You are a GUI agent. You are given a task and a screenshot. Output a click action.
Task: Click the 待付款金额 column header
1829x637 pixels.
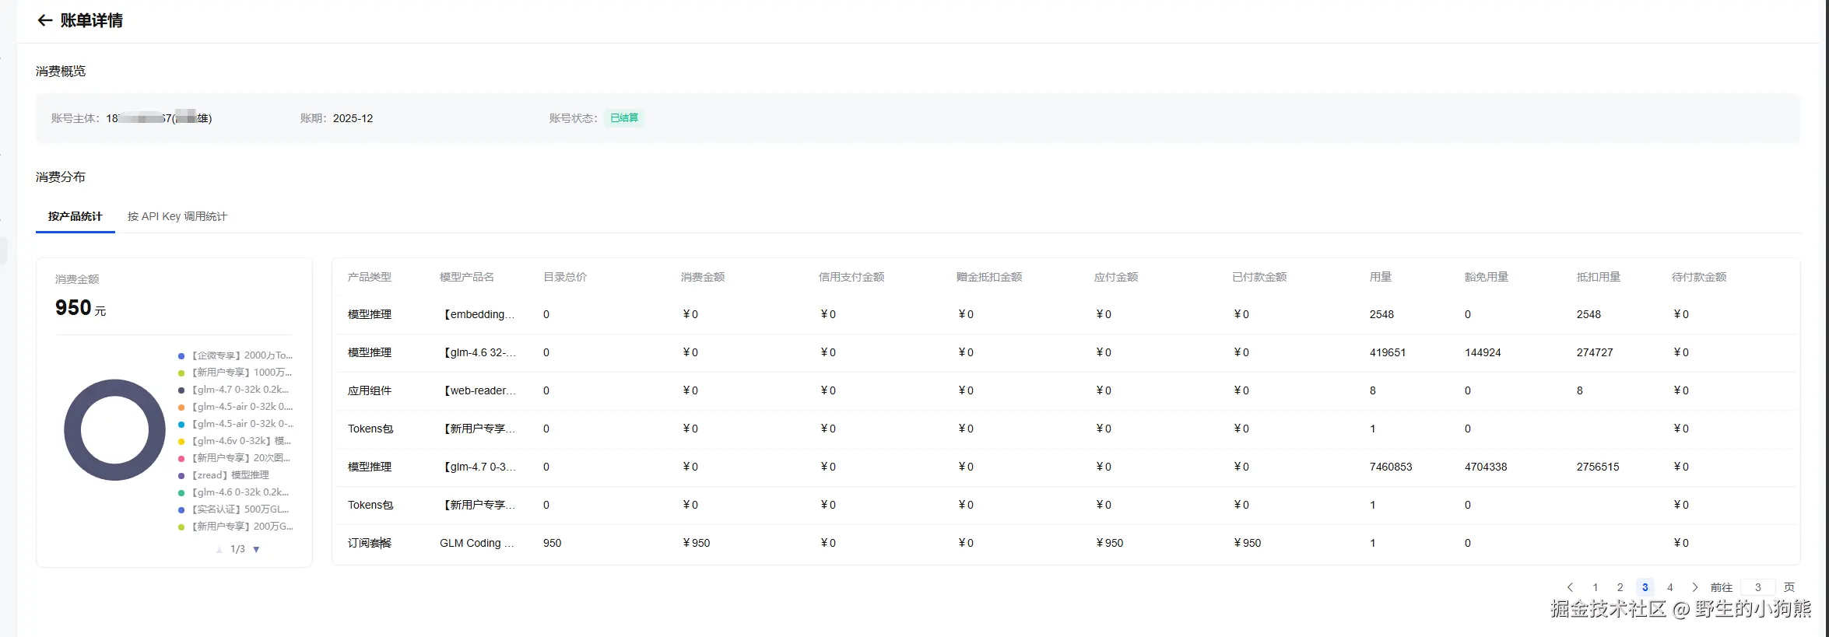coord(1699,277)
